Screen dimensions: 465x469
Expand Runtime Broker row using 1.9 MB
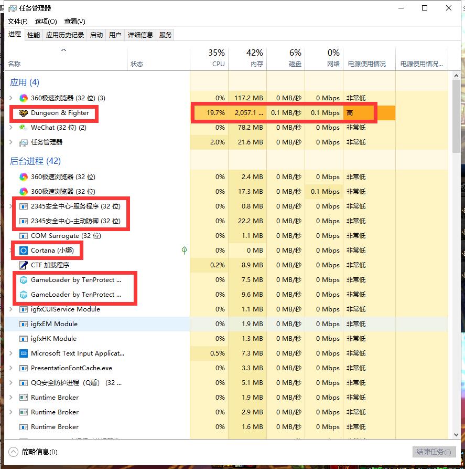11,397
